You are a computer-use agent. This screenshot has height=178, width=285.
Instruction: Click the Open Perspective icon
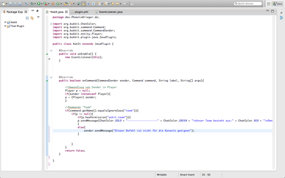(x=269, y=4)
